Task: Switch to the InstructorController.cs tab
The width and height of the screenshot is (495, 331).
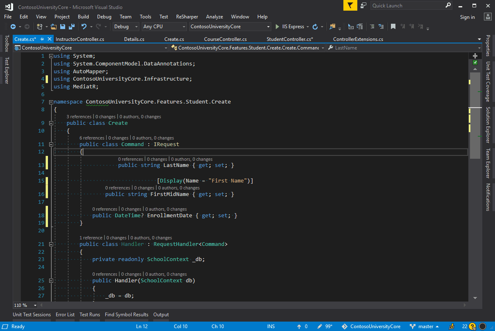Action: pyautogui.click(x=80, y=39)
